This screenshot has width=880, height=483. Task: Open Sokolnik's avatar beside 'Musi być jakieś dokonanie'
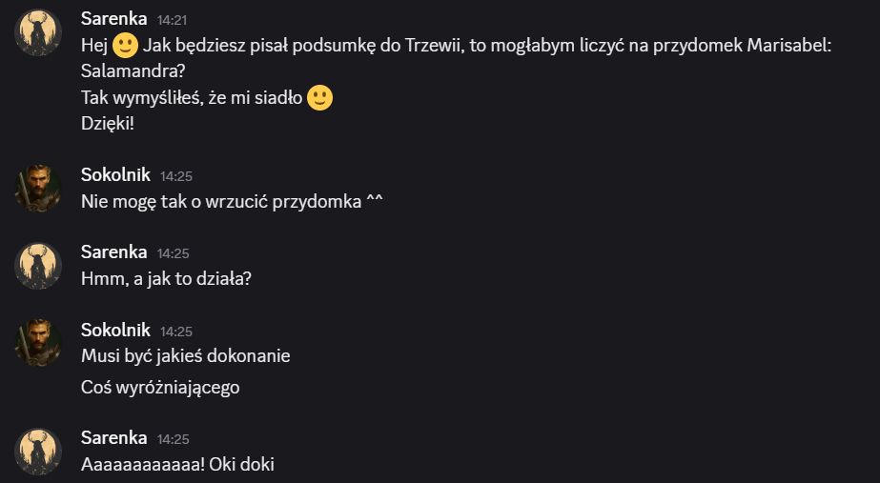38,343
